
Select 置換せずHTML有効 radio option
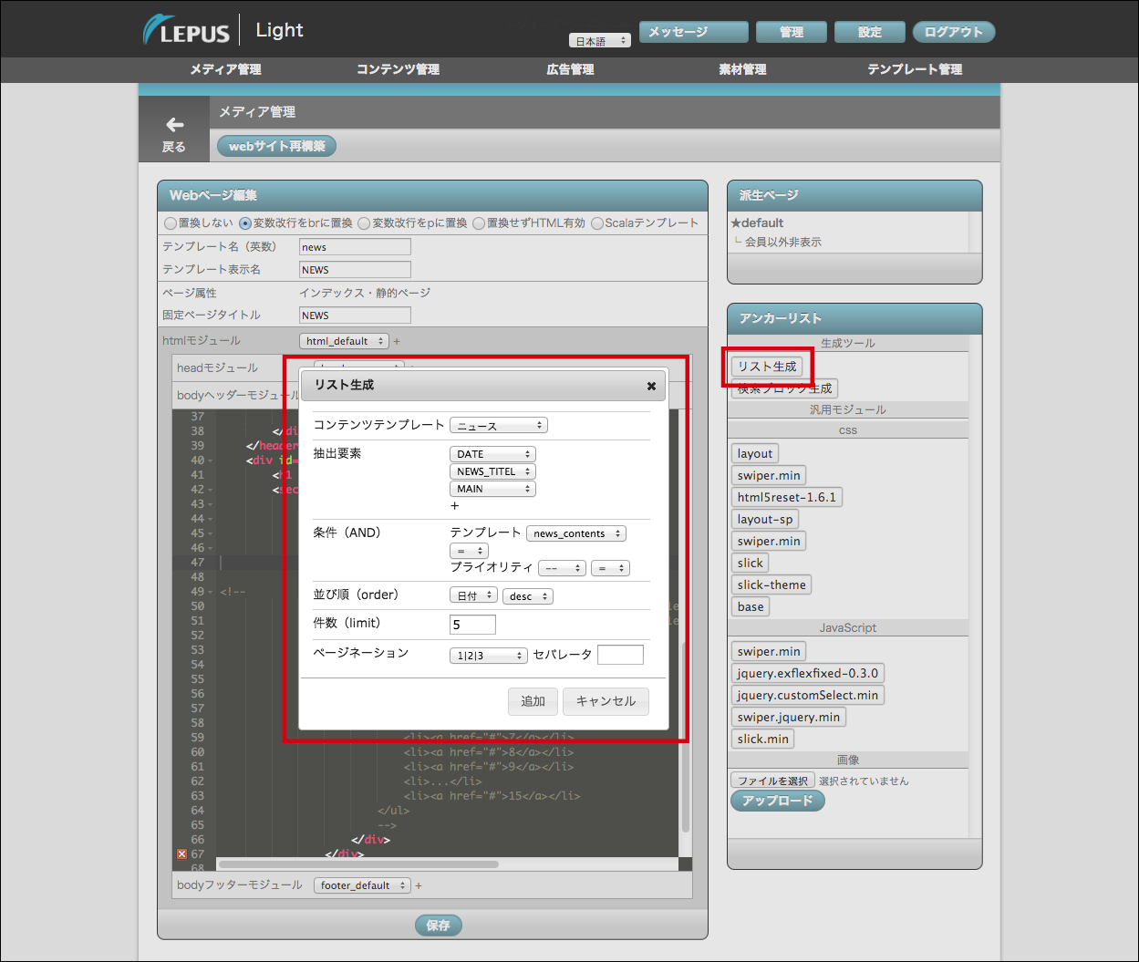[479, 223]
